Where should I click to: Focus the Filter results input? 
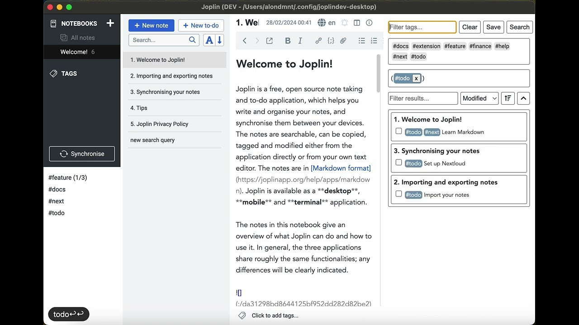tap(423, 98)
